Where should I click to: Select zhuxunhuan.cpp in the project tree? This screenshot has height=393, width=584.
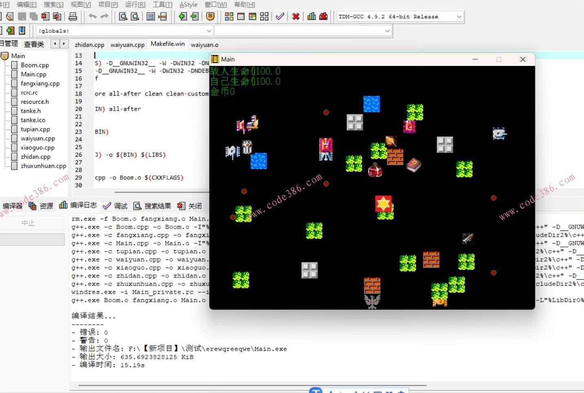pyautogui.click(x=44, y=166)
